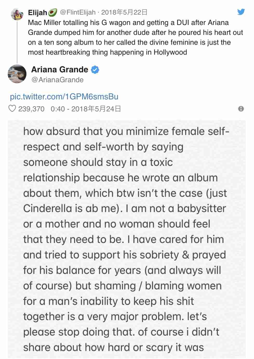
Task: Click Elijah's tweet text about Mac Miller
Action: pyautogui.click(x=135, y=37)
